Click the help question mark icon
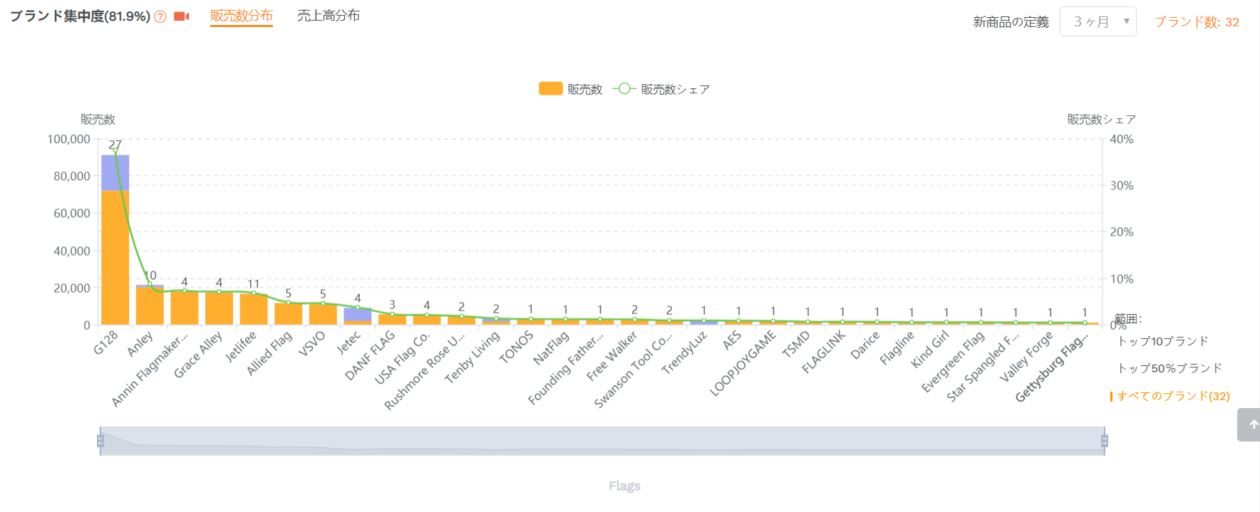The height and width of the screenshot is (512, 1260). pos(160,17)
